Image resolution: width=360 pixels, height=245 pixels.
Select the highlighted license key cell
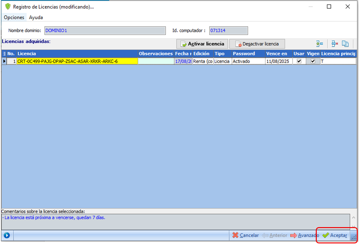77,61
